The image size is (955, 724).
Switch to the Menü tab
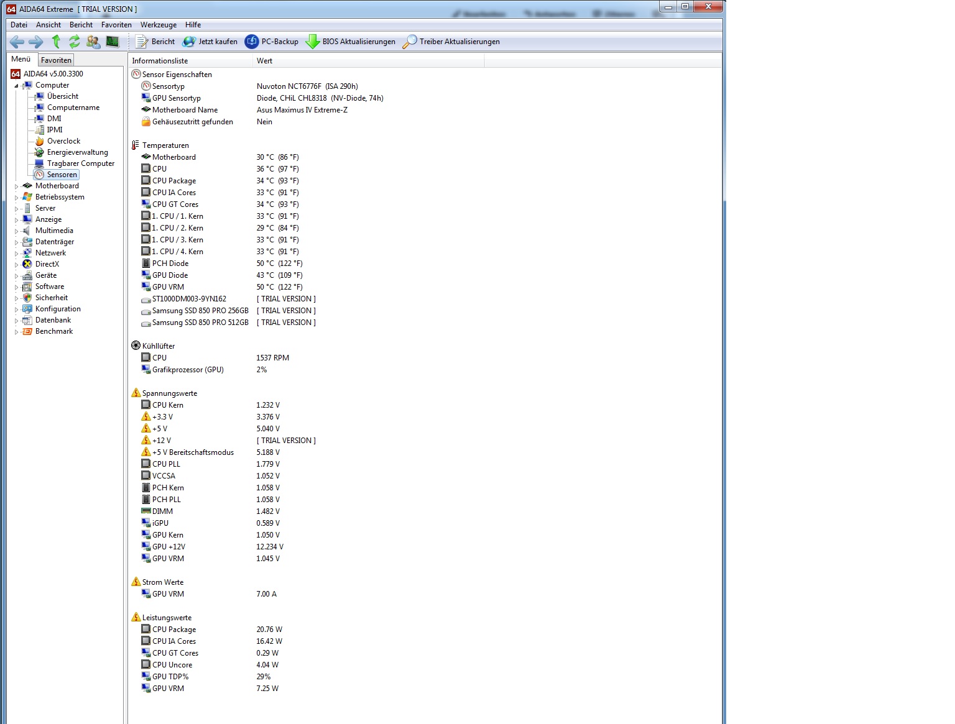click(21, 59)
